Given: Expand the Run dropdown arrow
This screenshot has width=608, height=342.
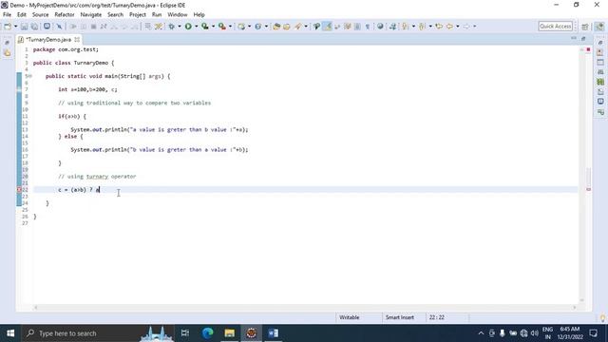Looking at the screenshot, I should (x=197, y=27).
